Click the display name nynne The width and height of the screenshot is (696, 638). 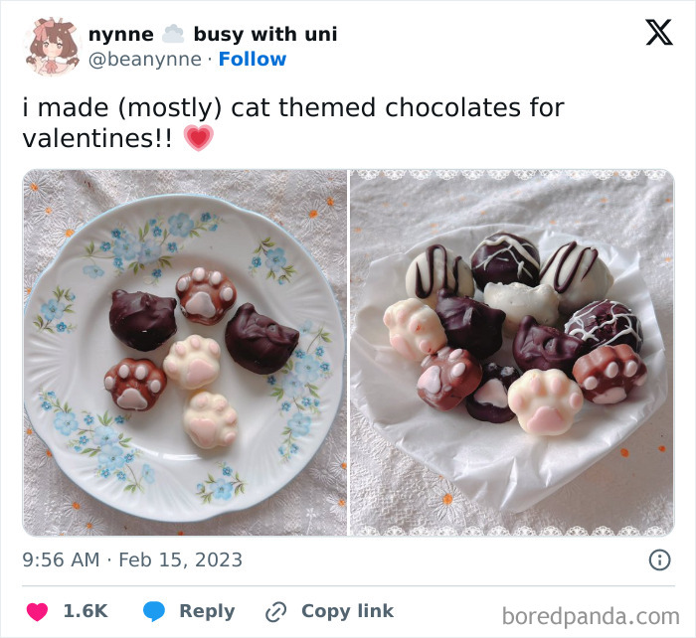(x=121, y=34)
